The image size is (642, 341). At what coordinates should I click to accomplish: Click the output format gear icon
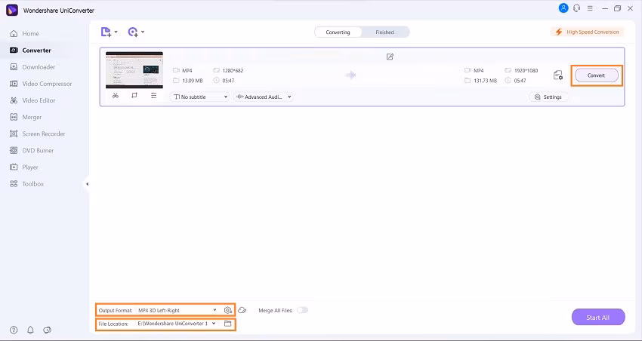point(228,310)
